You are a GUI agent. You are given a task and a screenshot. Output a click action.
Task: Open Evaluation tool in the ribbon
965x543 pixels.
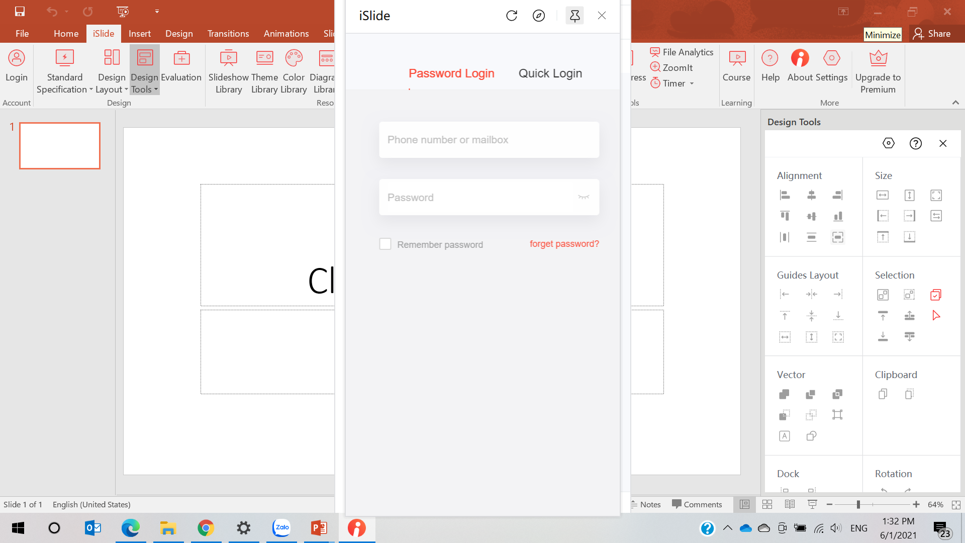(181, 65)
